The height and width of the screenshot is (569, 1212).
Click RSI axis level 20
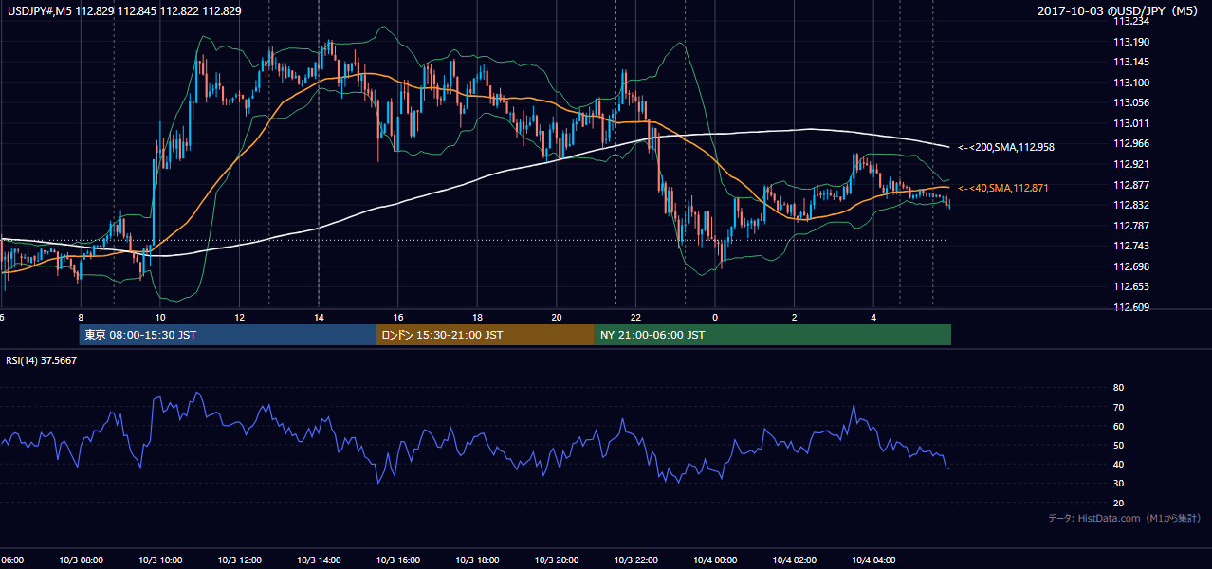(1118, 503)
